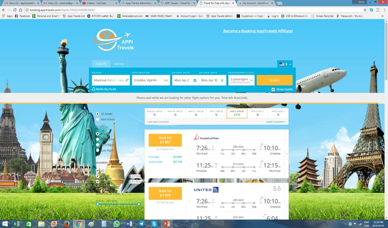This screenshot has width=388, height=228.
Task: Click the right handle of stops duration slider
Action: tap(139, 204)
